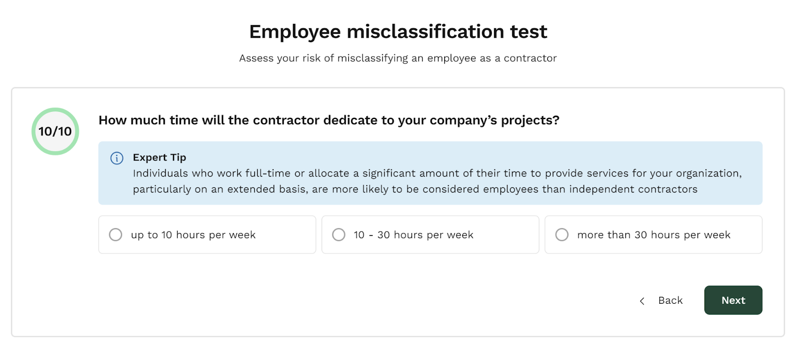Click the "up to 10 hours per week" label text
This screenshot has width=796, height=343.
193,235
